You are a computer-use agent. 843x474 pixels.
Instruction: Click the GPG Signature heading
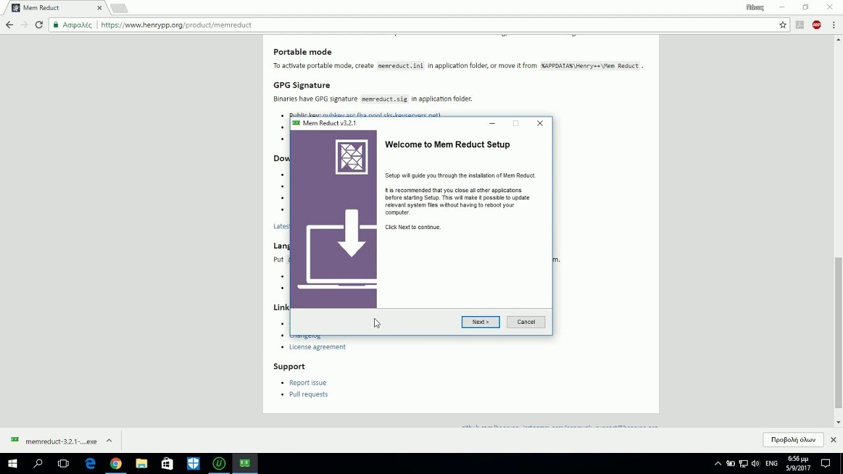coord(302,85)
